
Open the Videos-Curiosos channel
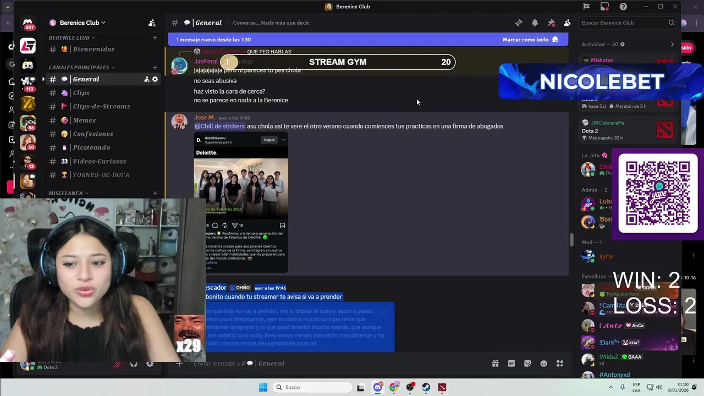(102, 161)
